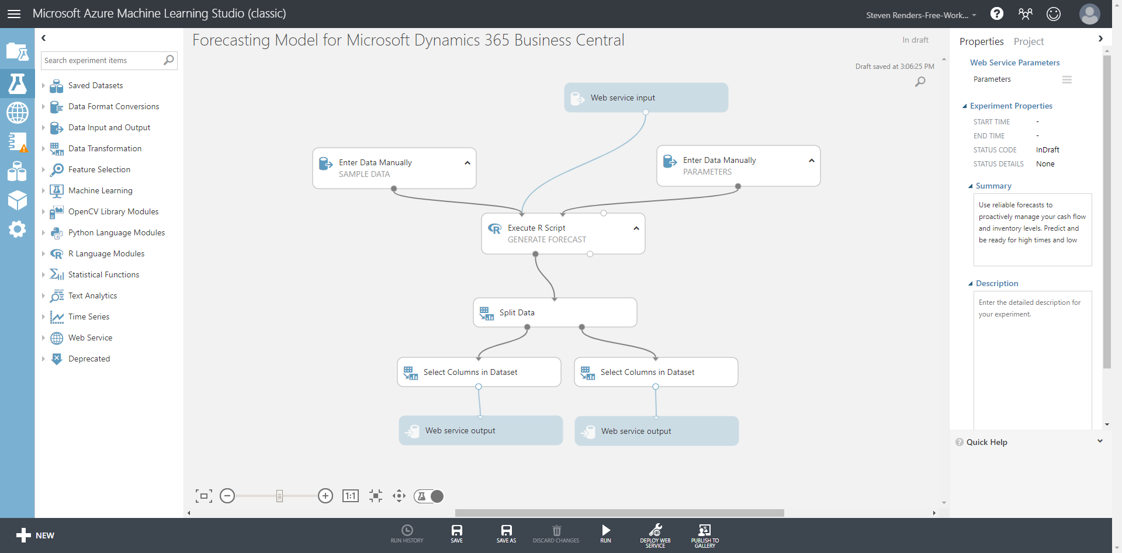Open the user account avatar

(1089, 13)
